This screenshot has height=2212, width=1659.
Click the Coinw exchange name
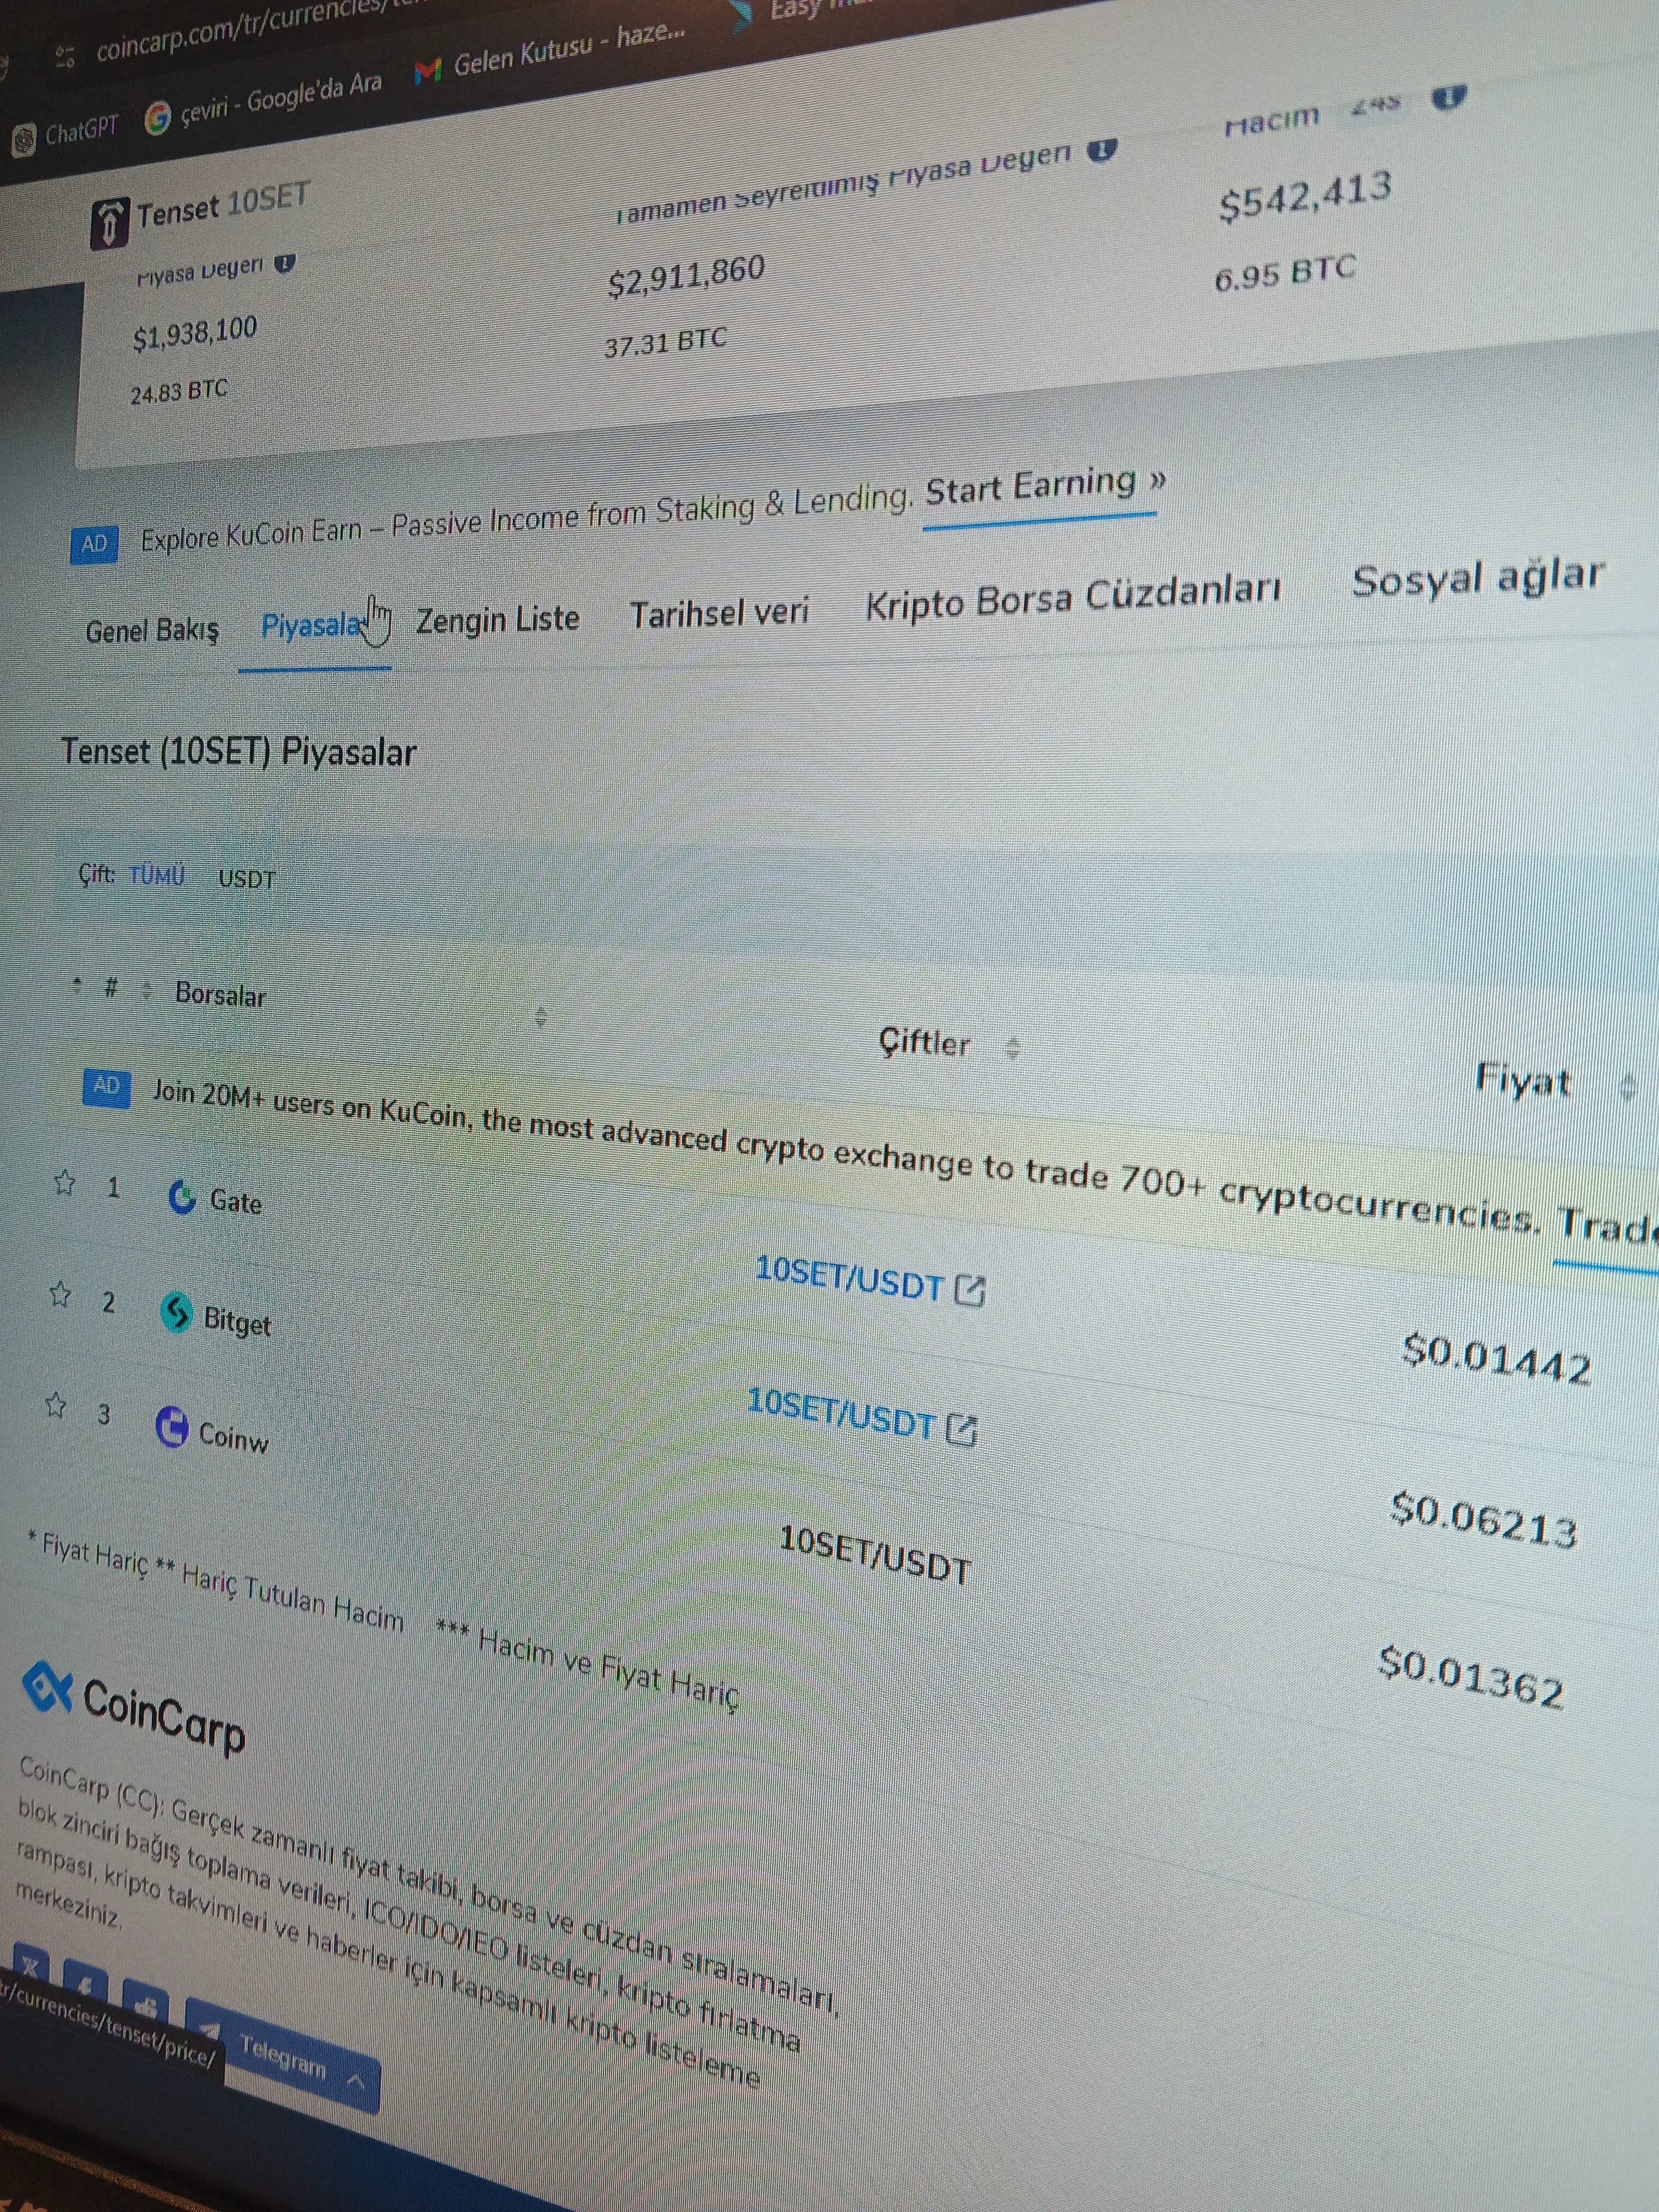(x=234, y=1436)
